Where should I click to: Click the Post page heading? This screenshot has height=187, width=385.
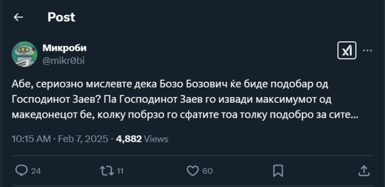(x=62, y=17)
